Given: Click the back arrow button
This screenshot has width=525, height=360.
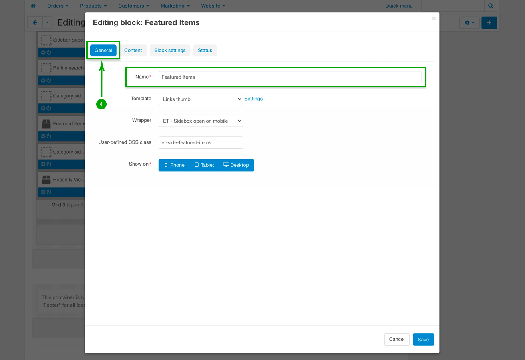Looking at the screenshot, I should tap(35, 23).
